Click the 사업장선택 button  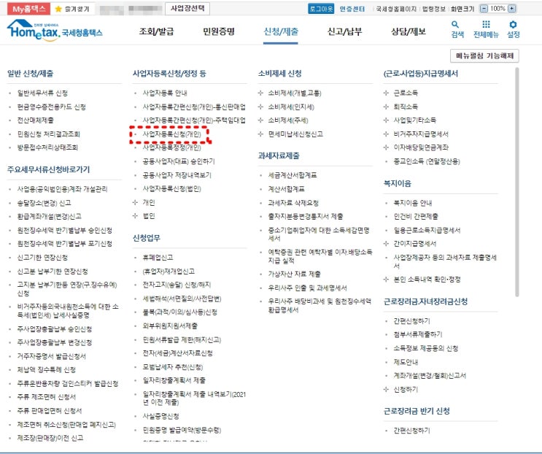(x=187, y=9)
